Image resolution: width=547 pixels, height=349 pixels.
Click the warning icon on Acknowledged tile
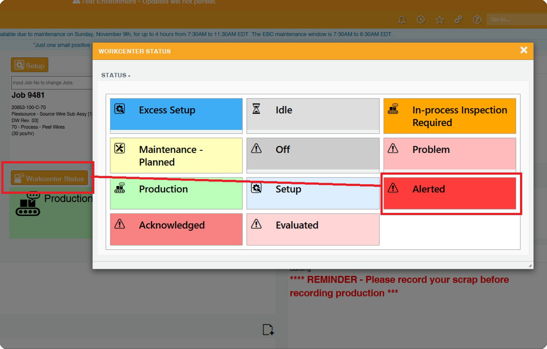point(120,224)
